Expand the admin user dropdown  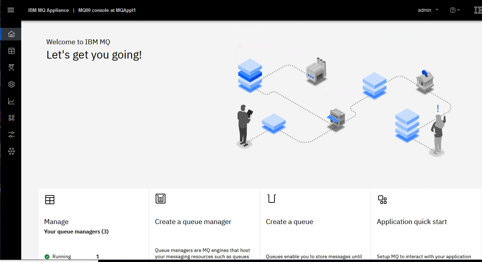click(428, 10)
